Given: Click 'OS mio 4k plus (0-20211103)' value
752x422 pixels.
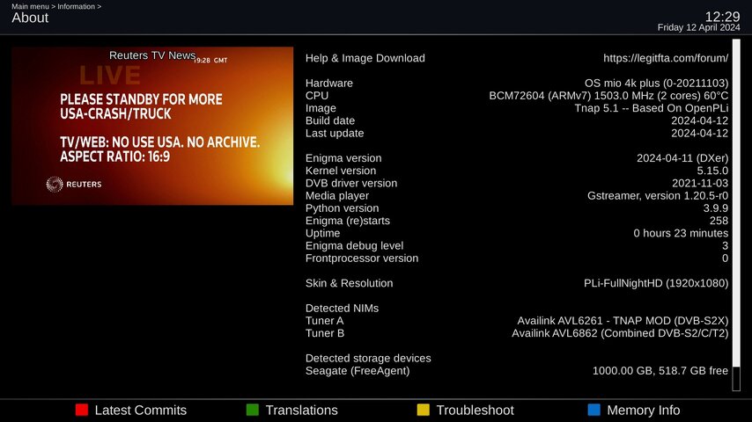Looking at the screenshot, I should pyautogui.click(x=656, y=83).
